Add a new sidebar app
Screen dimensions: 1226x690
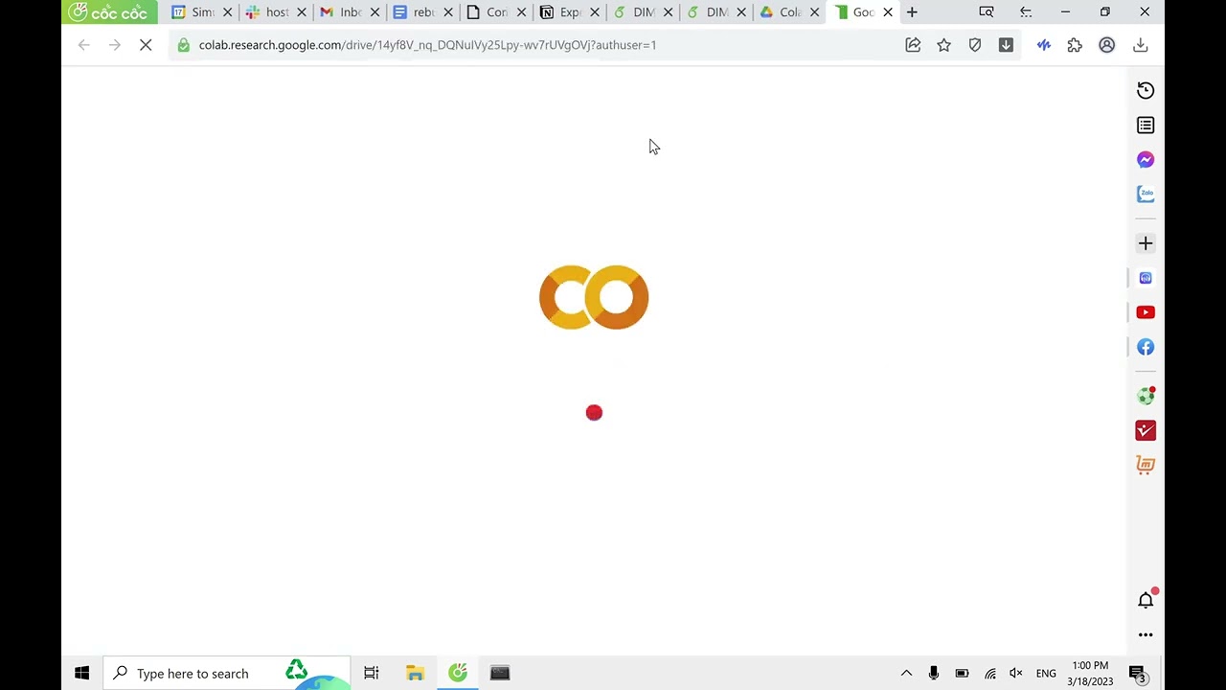point(1146,243)
